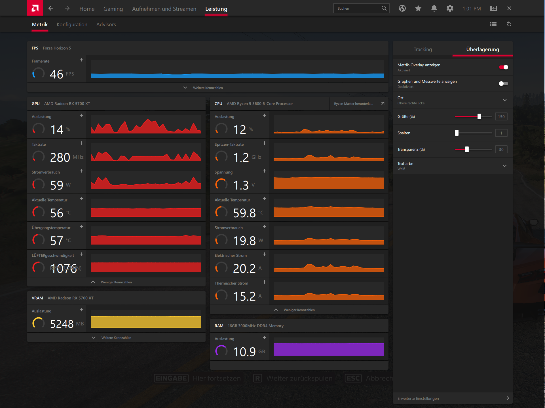This screenshot has height=408, width=545.
Task: Add CPU Aktuelle Temperatur plus icon
Action: point(265,199)
